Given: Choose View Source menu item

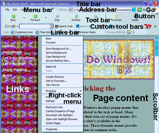Looking at the screenshot, I should tap(62, 85).
